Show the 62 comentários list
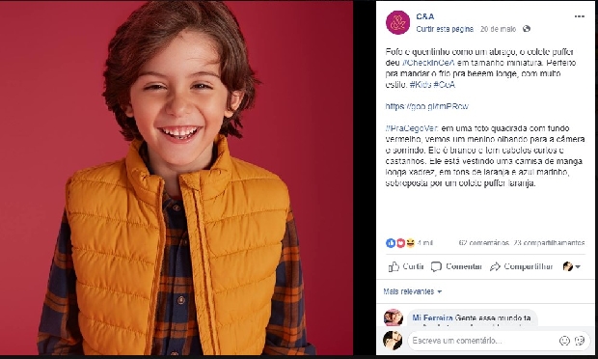 tap(484, 243)
